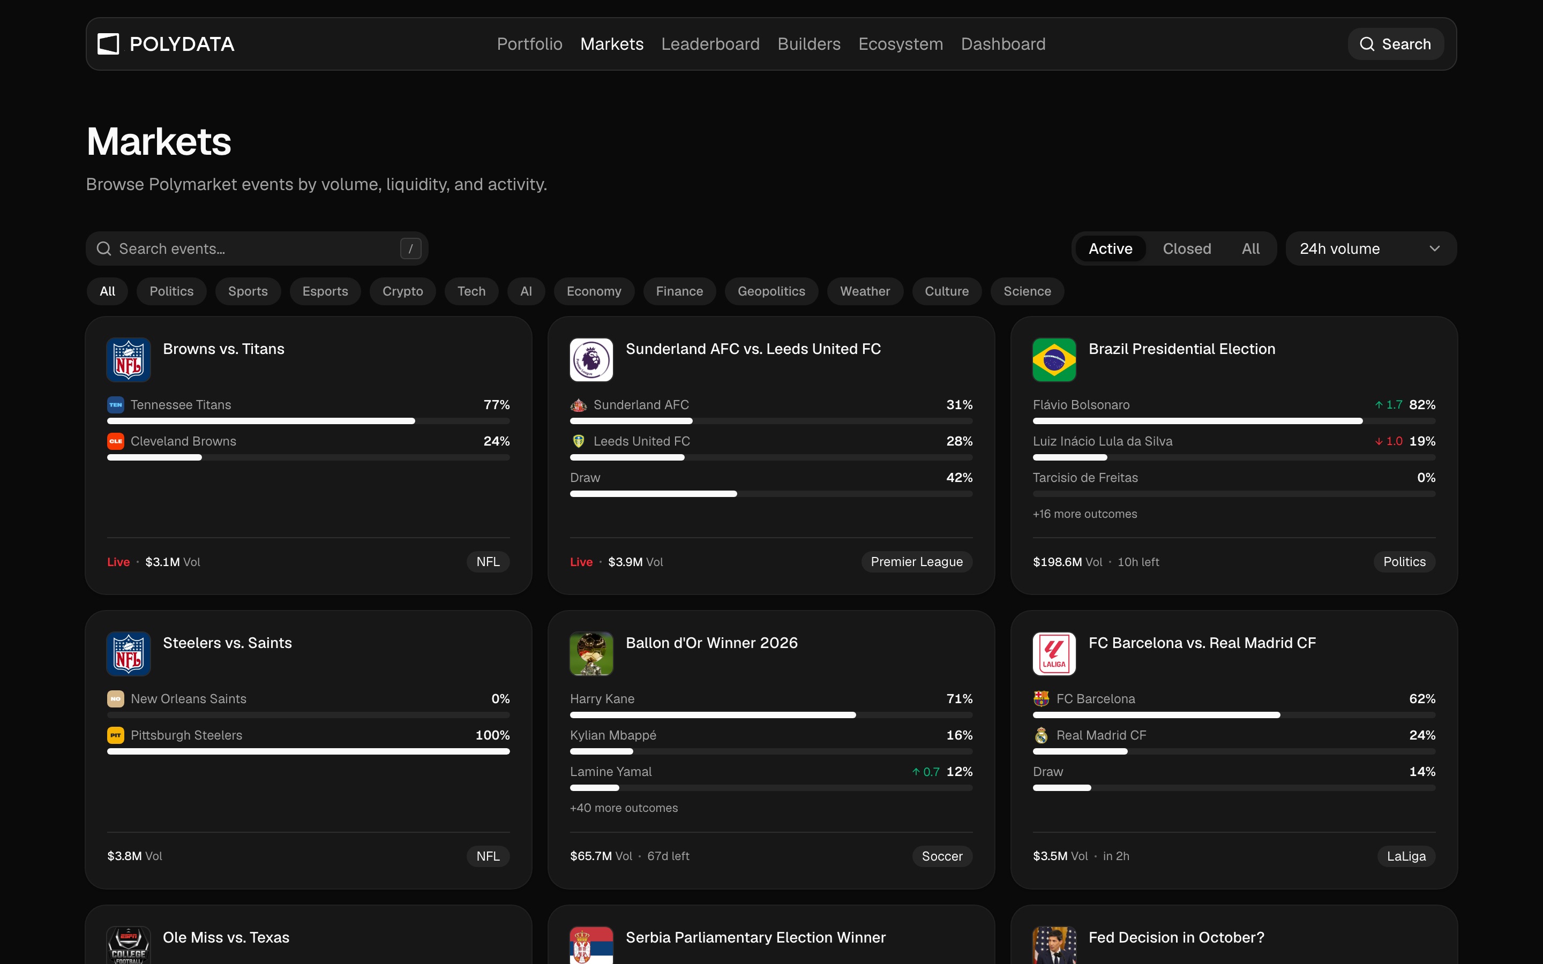Image resolution: width=1543 pixels, height=964 pixels.
Task: Go to the Leaderboard tab
Action: (710, 44)
